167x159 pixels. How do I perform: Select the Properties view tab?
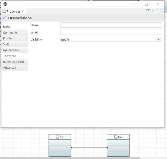(x=13, y=11)
